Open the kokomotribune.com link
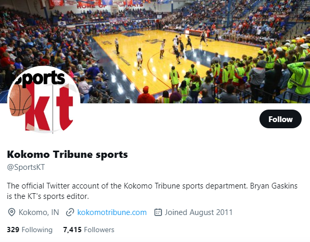The width and height of the screenshot is (310, 242). [112, 212]
